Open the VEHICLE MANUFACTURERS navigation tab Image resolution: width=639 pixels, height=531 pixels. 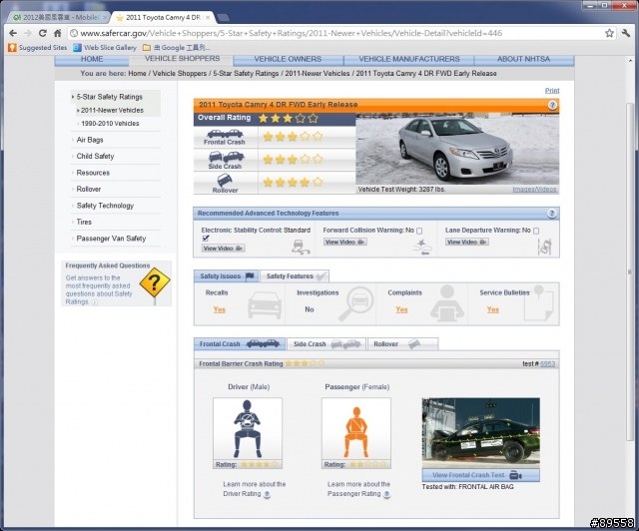click(x=409, y=60)
